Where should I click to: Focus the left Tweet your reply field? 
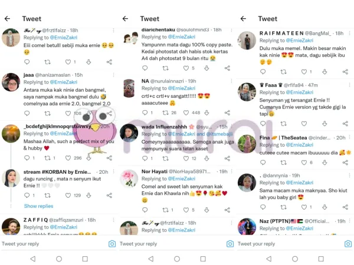tap(54, 244)
